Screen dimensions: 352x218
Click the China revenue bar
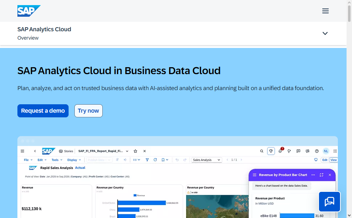point(128,210)
